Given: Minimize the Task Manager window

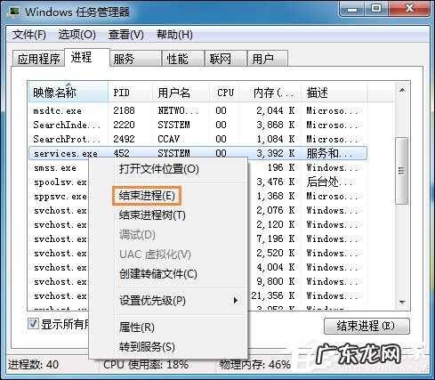Looking at the screenshot, I should pos(352,9).
